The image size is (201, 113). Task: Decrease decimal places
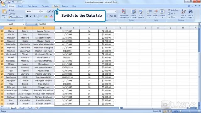click(115, 16)
